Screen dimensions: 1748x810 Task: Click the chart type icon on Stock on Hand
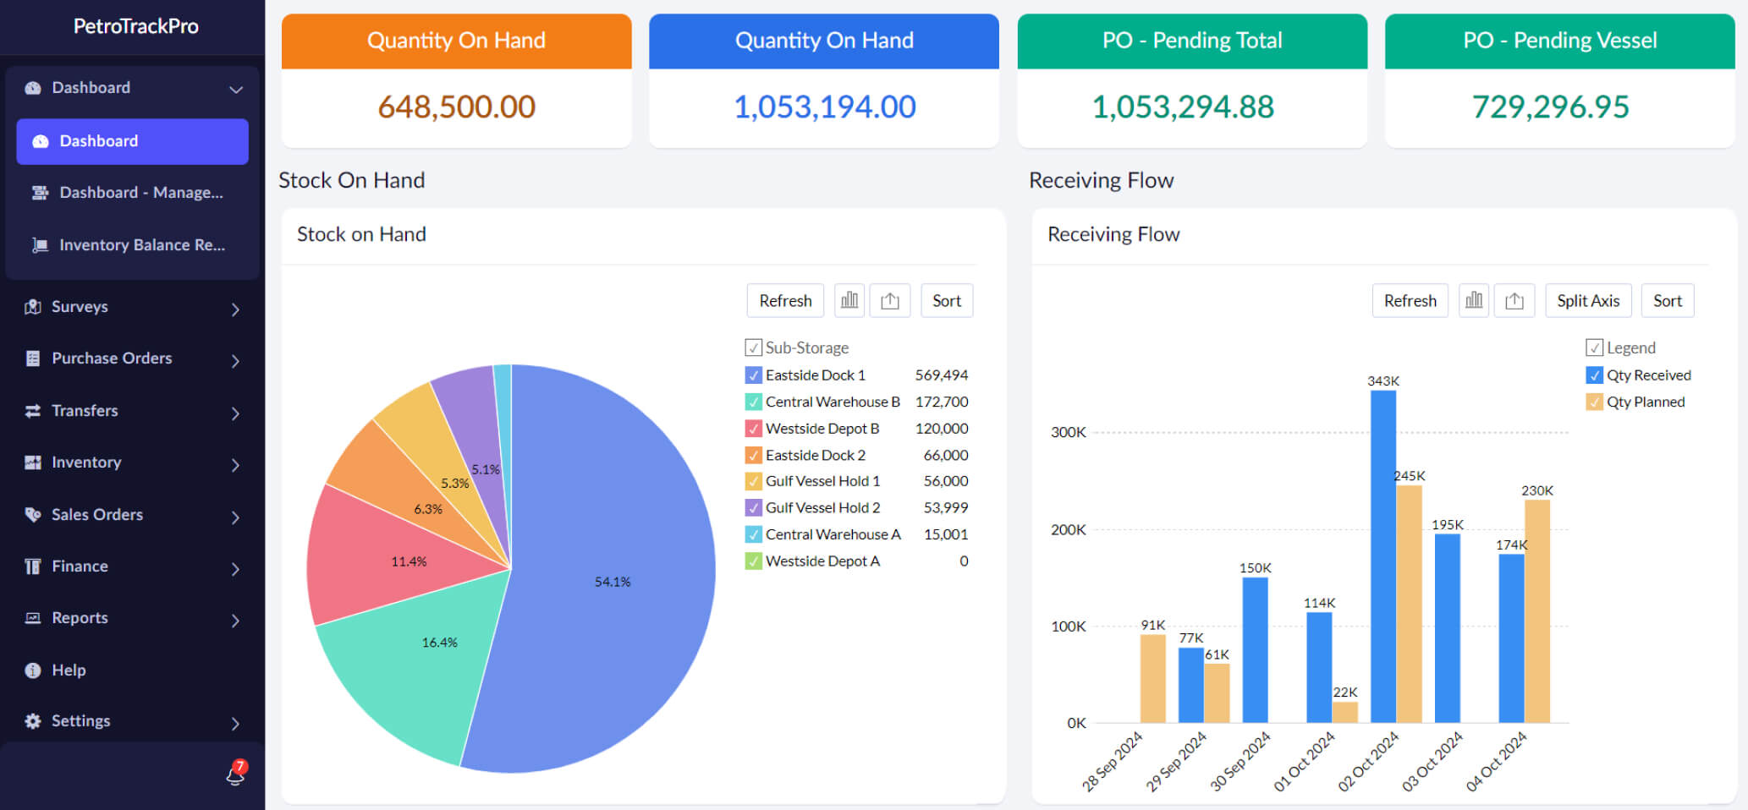[849, 300]
